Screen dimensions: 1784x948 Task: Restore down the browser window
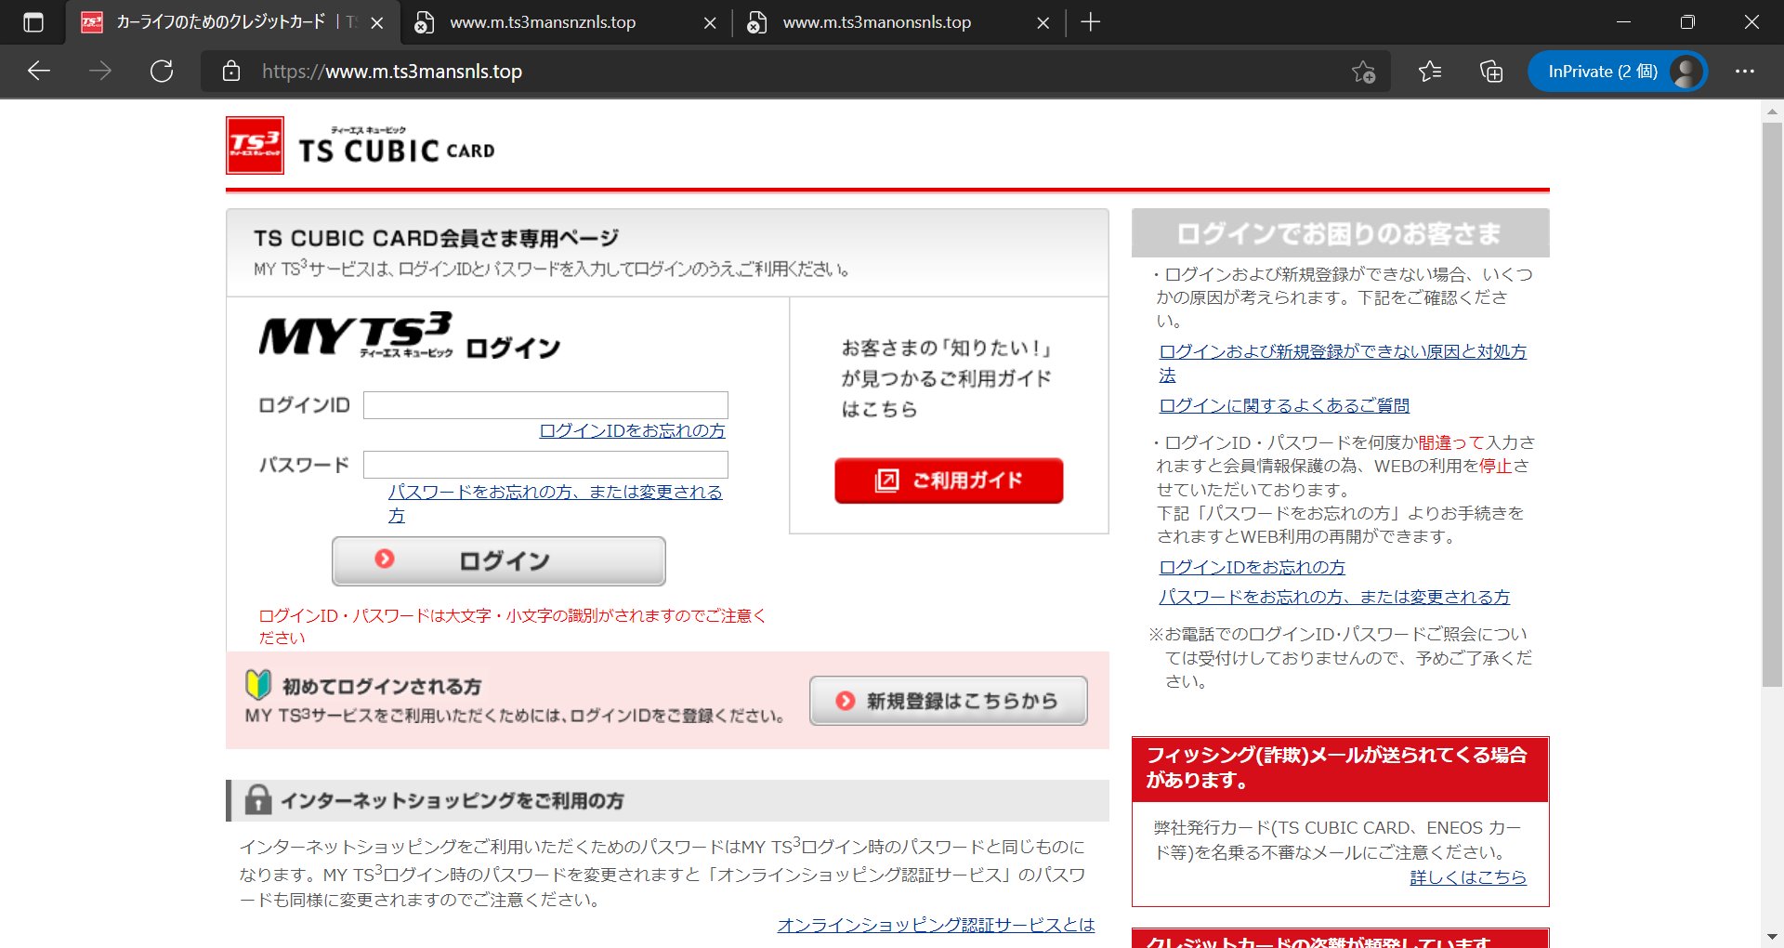point(1687,22)
